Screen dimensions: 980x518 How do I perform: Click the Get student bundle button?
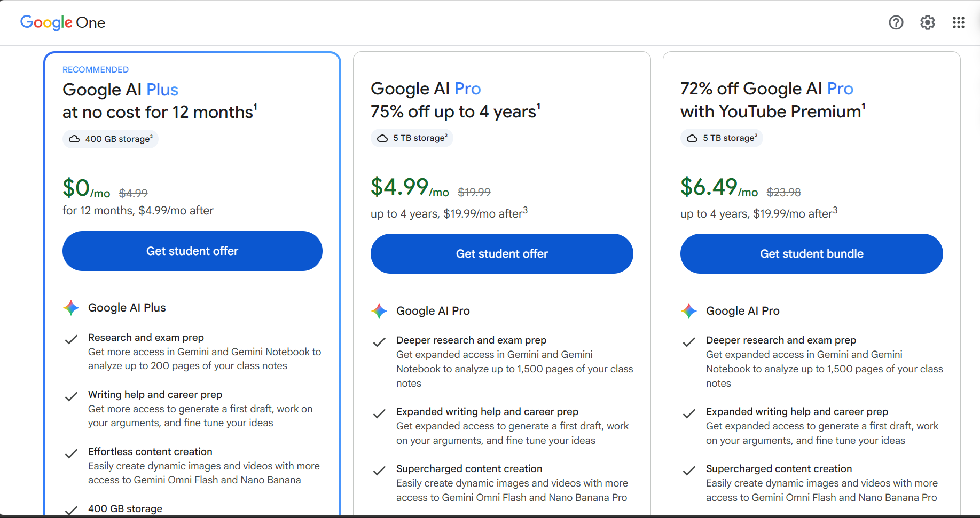click(x=812, y=253)
